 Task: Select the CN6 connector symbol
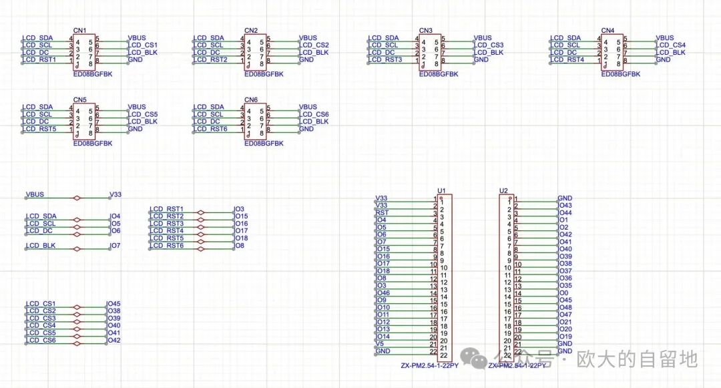coord(256,120)
